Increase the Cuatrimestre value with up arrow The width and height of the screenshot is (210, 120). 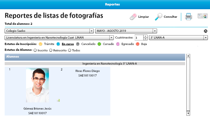click(x=145, y=36)
